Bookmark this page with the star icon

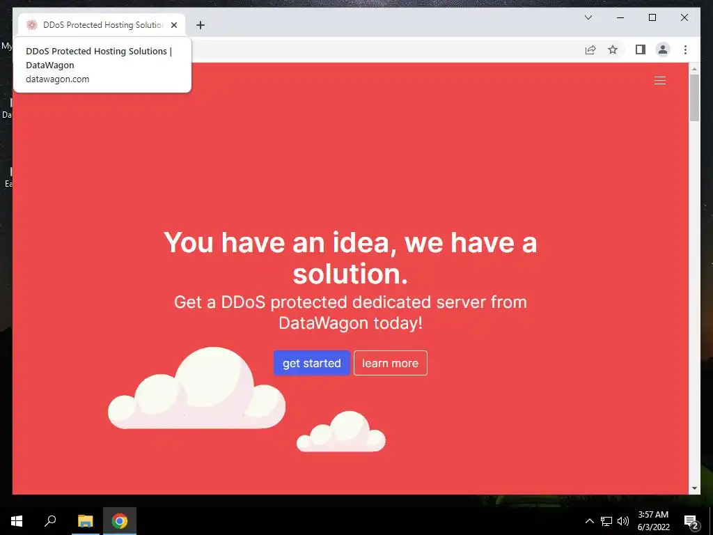point(613,49)
